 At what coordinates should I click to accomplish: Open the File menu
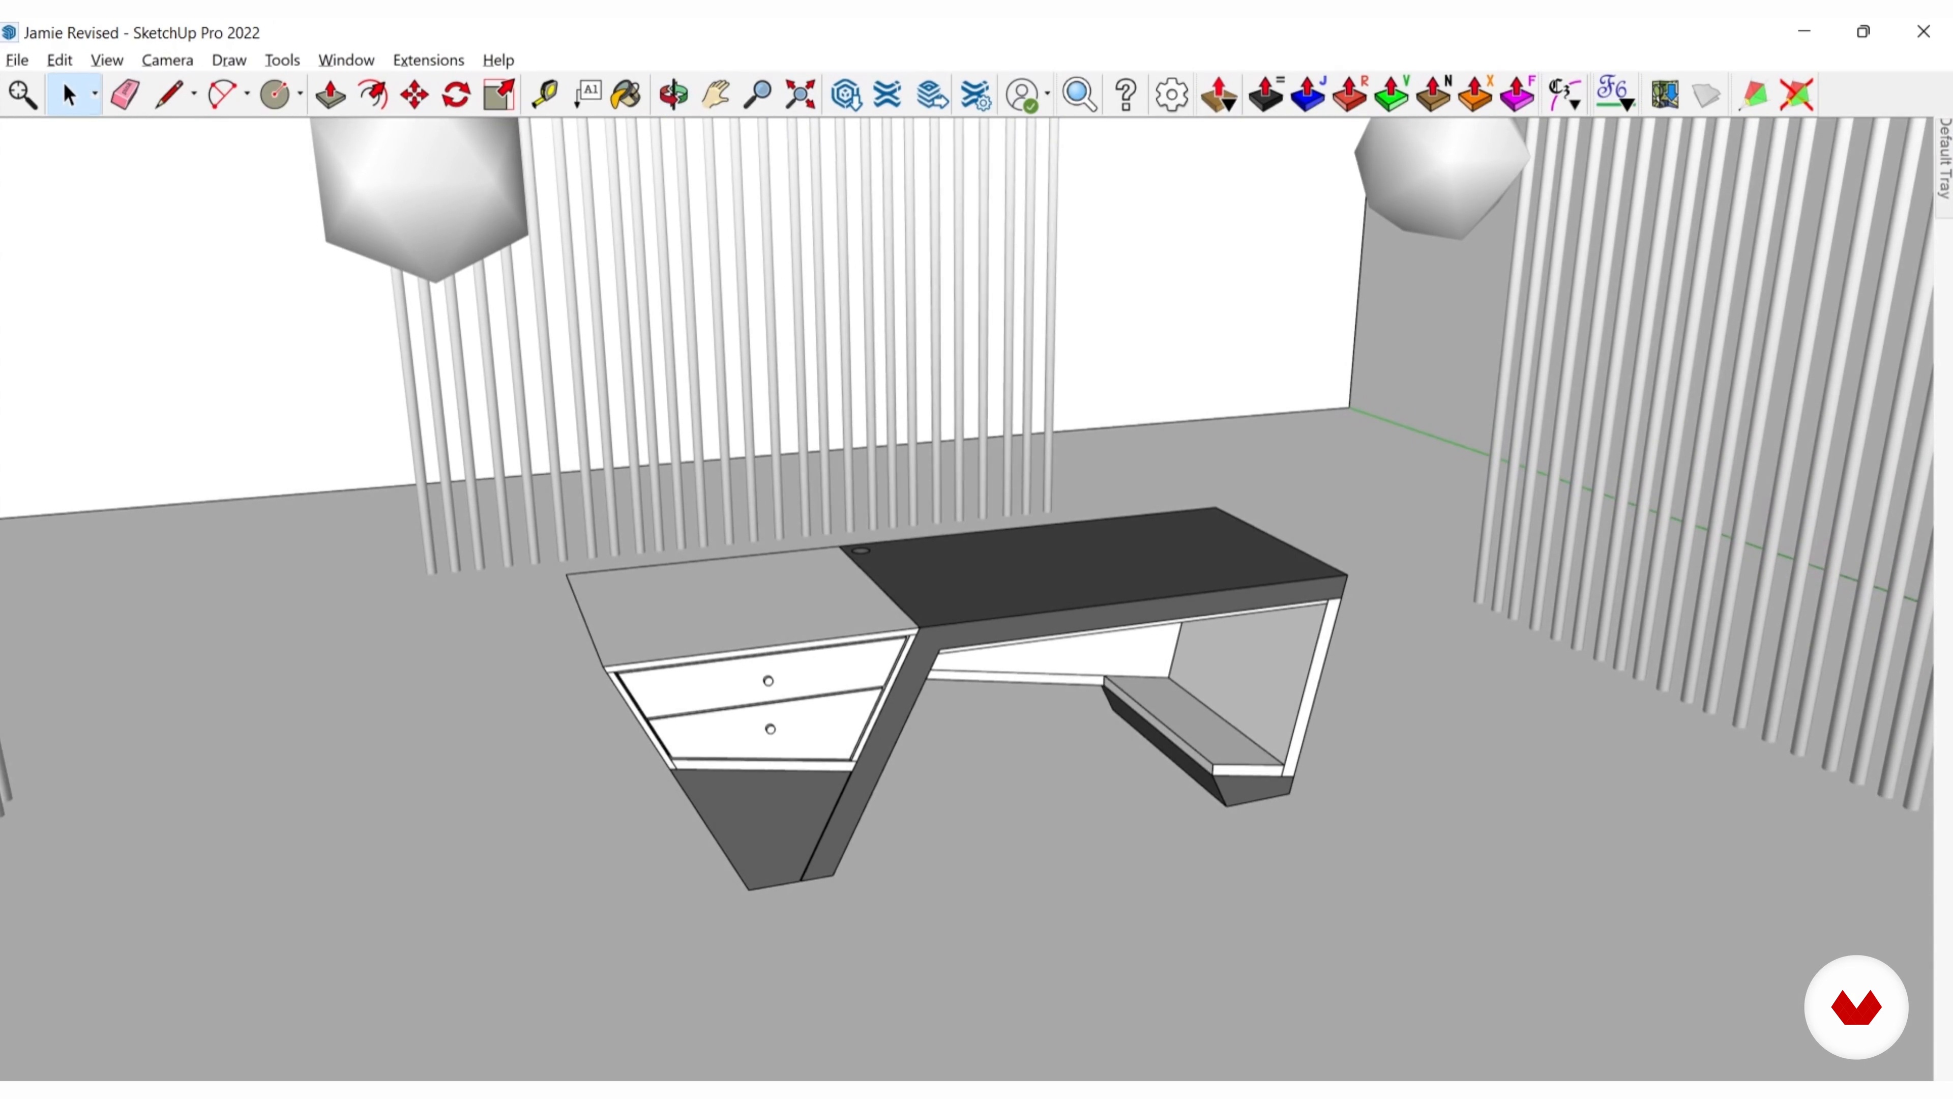click(x=17, y=60)
